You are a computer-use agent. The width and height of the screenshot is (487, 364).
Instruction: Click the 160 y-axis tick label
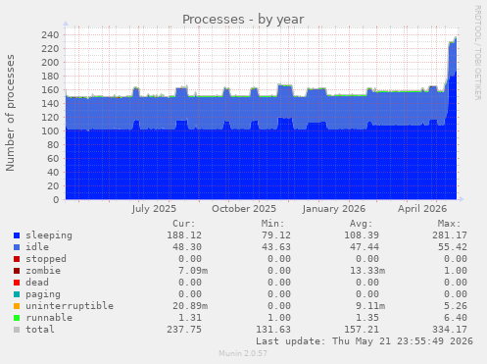50,90
